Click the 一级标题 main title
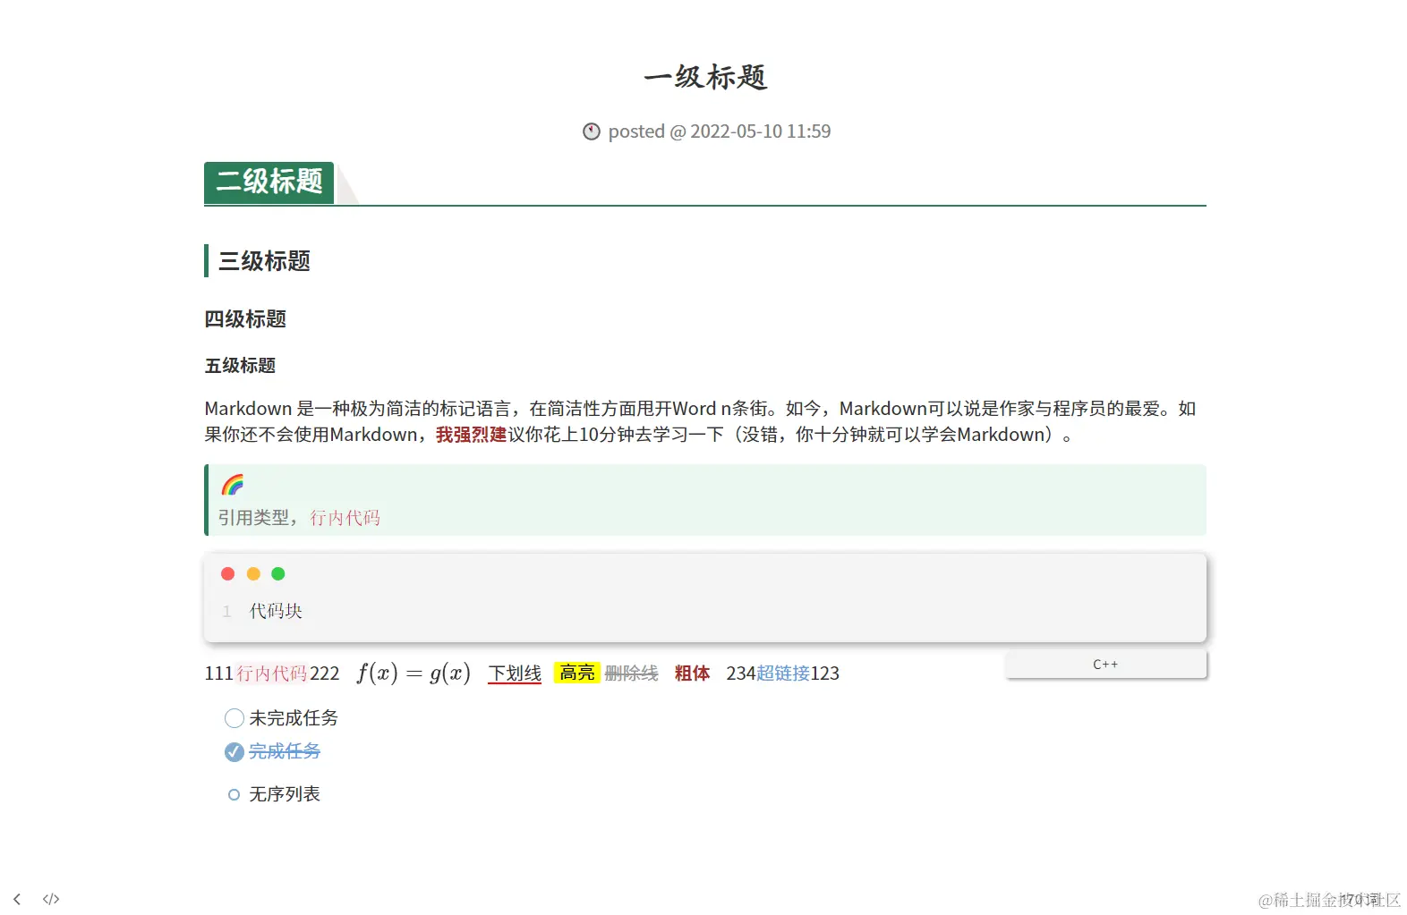Viewport: 1407px width, 915px height. [x=705, y=77]
